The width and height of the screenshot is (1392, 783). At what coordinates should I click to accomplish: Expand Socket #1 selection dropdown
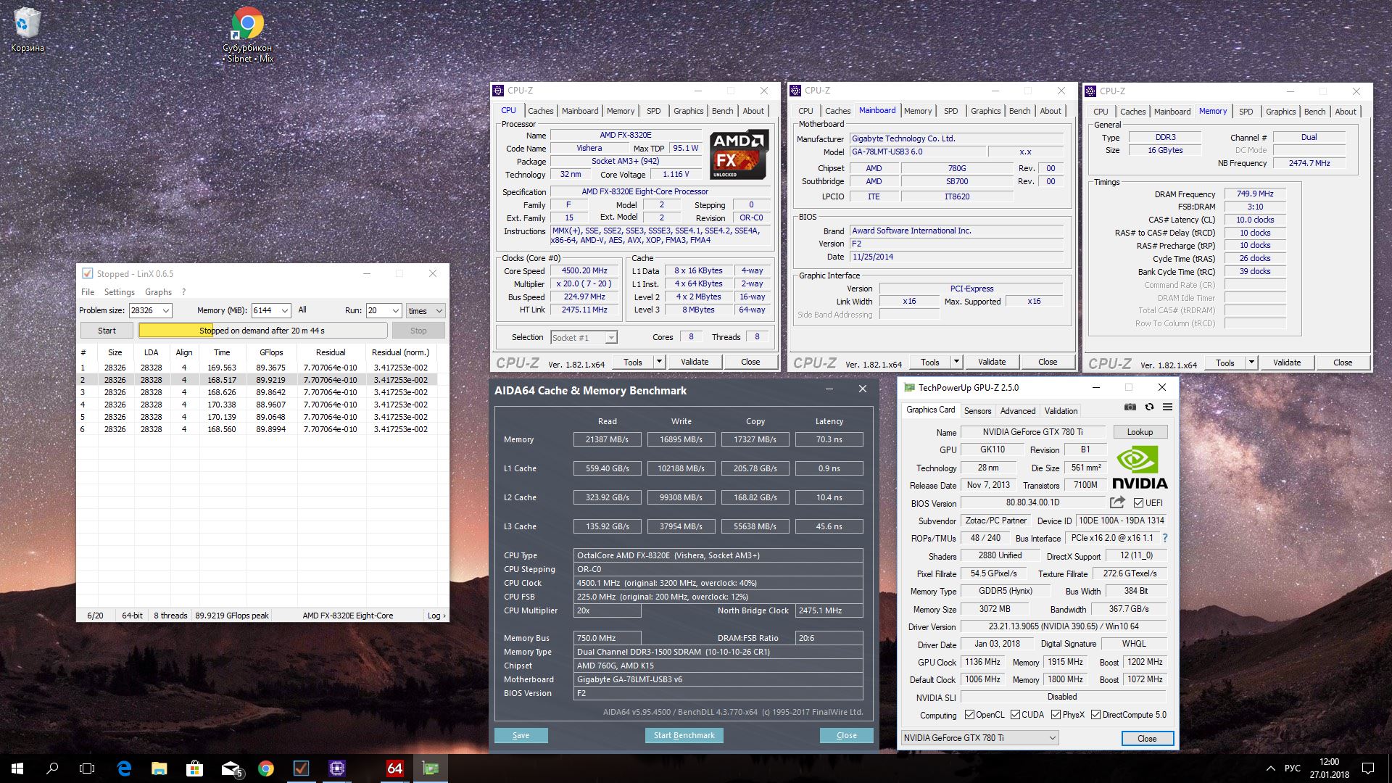tap(611, 338)
